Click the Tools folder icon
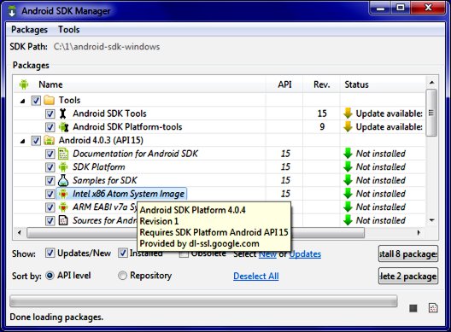 pyautogui.click(x=50, y=100)
